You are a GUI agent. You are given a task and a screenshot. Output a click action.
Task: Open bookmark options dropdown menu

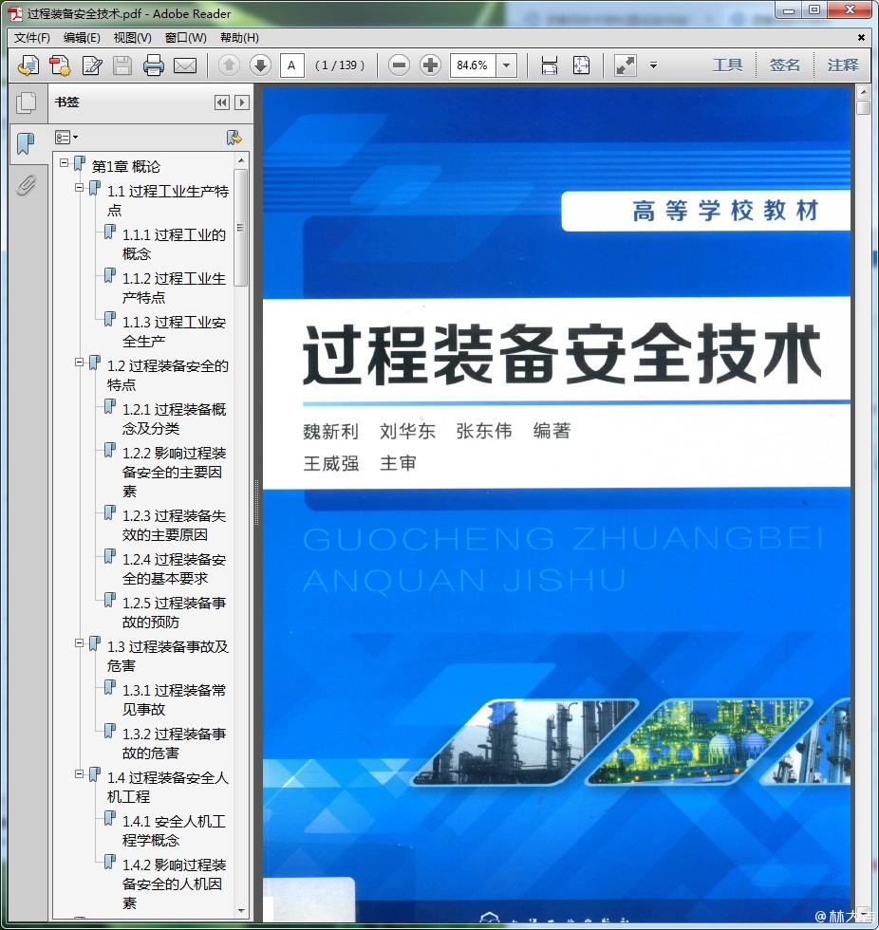point(66,138)
